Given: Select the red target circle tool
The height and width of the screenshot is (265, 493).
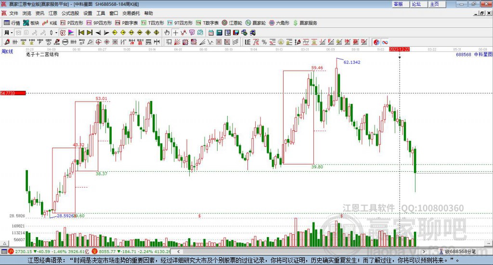Looking at the screenshot, I should point(98,42).
